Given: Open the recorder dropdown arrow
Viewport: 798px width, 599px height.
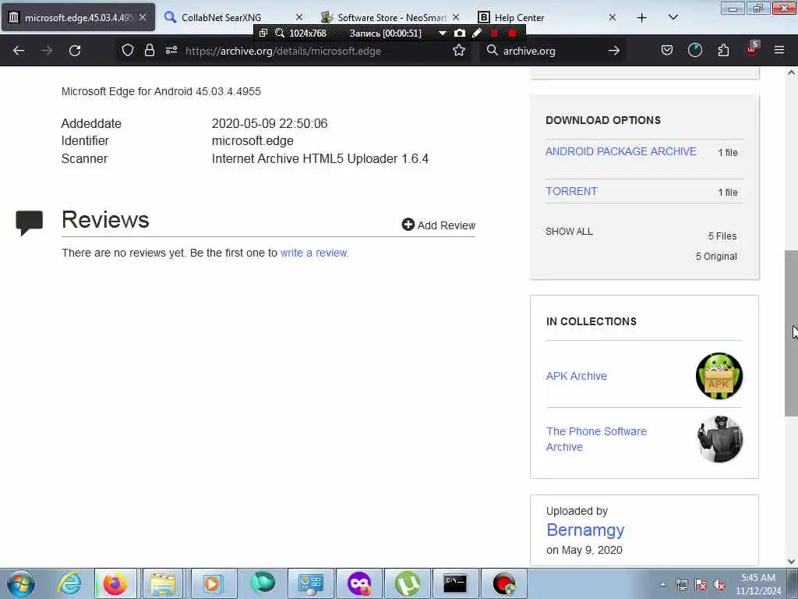Looking at the screenshot, I should coord(443,33).
